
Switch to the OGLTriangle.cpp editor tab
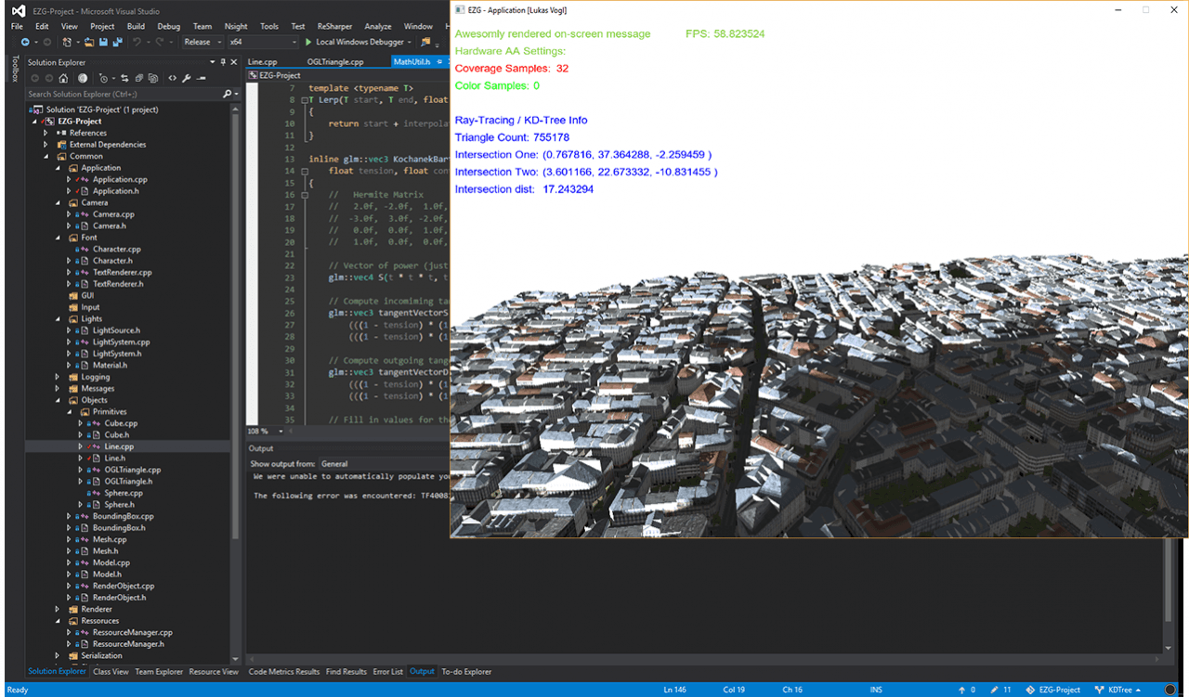click(x=335, y=62)
